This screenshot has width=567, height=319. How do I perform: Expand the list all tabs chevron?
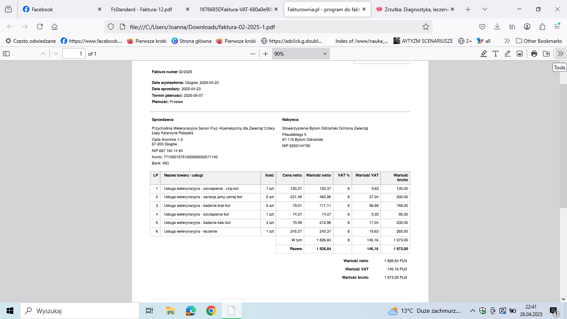tap(484, 9)
